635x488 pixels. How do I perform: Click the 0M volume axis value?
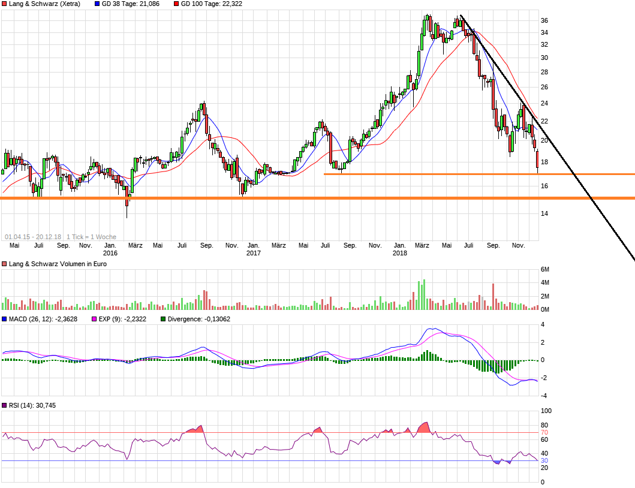pos(545,310)
